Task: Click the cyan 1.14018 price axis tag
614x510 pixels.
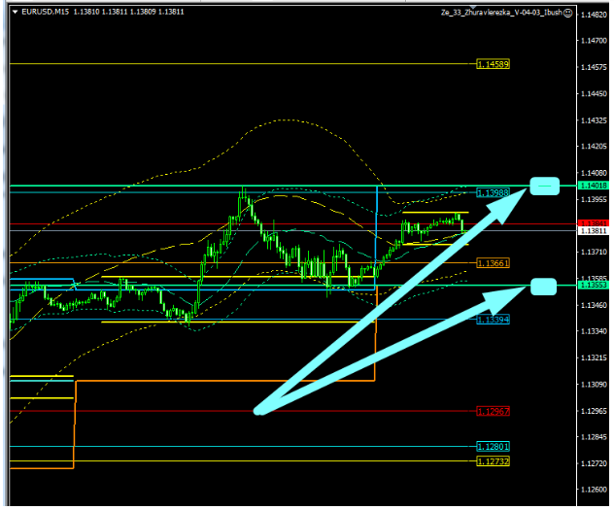Action: click(x=593, y=186)
